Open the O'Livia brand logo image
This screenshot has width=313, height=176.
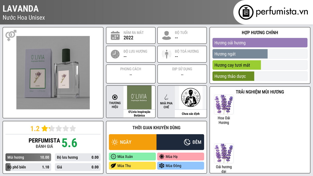coord(139,97)
